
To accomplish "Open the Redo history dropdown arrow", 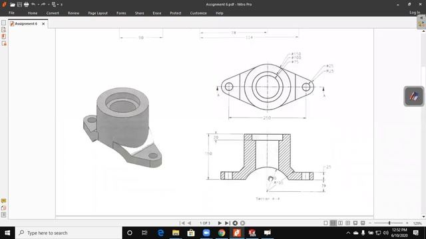I will tap(49, 5).
